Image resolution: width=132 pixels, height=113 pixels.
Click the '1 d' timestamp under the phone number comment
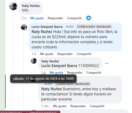coord(43,73)
